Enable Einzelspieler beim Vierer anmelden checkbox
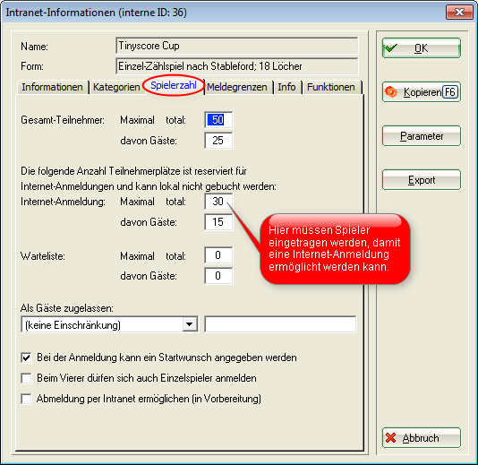The height and width of the screenshot is (465, 478). pos(26,378)
